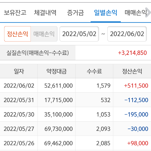
Task: Open the end date 2022/06/02 field
Action: point(127,34)
